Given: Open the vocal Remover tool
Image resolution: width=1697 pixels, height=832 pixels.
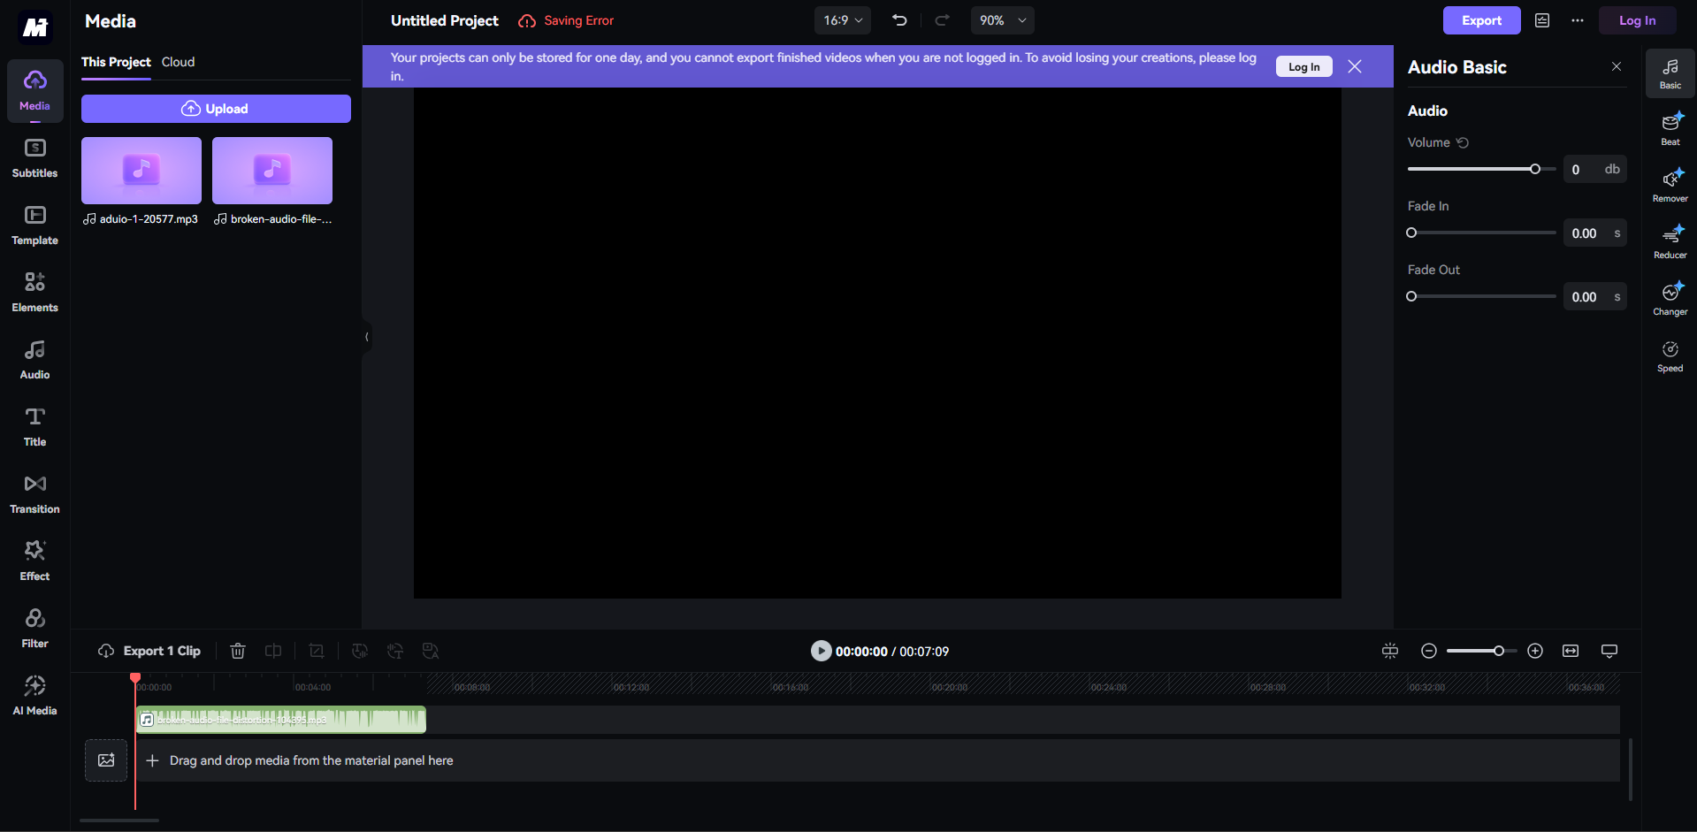Looking at the screenshot, I should tap(1670, 186).
